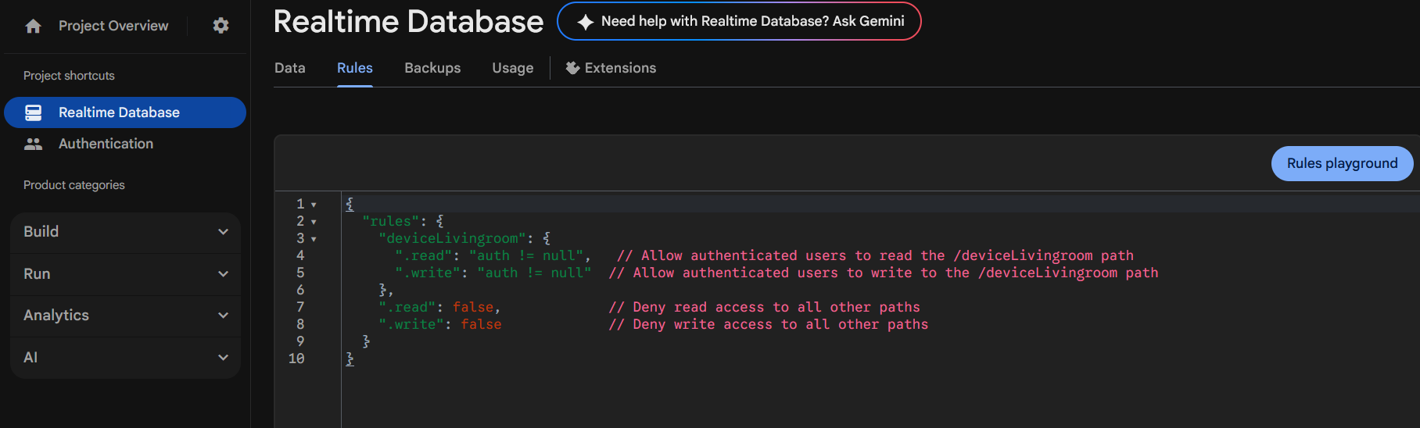Go to the Extensions tab
Image resolution: width=1420 pixels, height=428 pixels.
point(611,68)
